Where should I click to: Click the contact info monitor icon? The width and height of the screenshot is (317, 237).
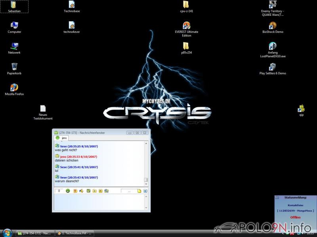pos(107,191)
